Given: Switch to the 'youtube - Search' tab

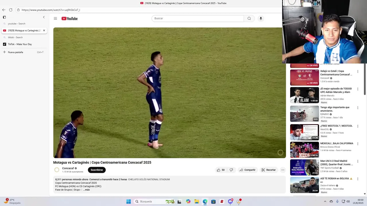Looking at the screenshot, I should [x=24, y=23].
